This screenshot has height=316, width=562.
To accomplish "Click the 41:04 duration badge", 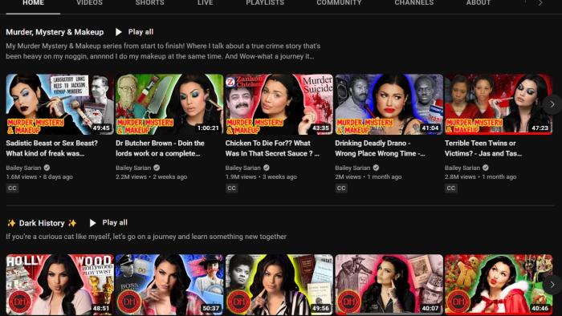I will point(430,128).
